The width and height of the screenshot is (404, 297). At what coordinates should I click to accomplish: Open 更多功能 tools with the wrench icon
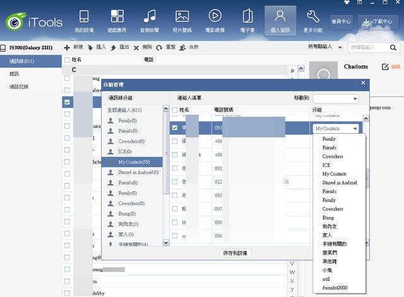312,20
